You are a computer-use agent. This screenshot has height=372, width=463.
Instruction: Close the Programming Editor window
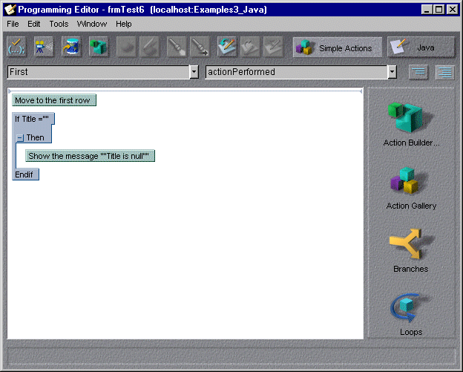point(453,10)
